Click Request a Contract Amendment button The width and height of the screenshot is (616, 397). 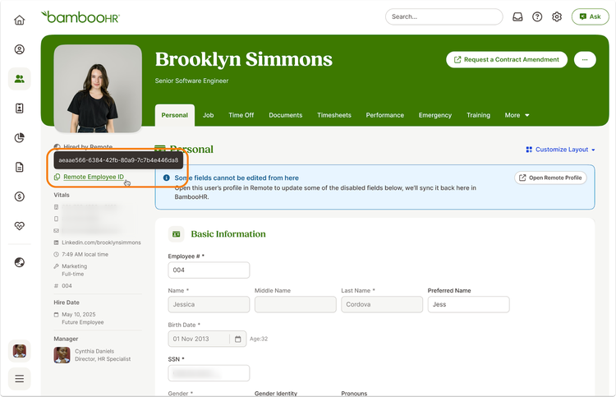pos(507,60)
